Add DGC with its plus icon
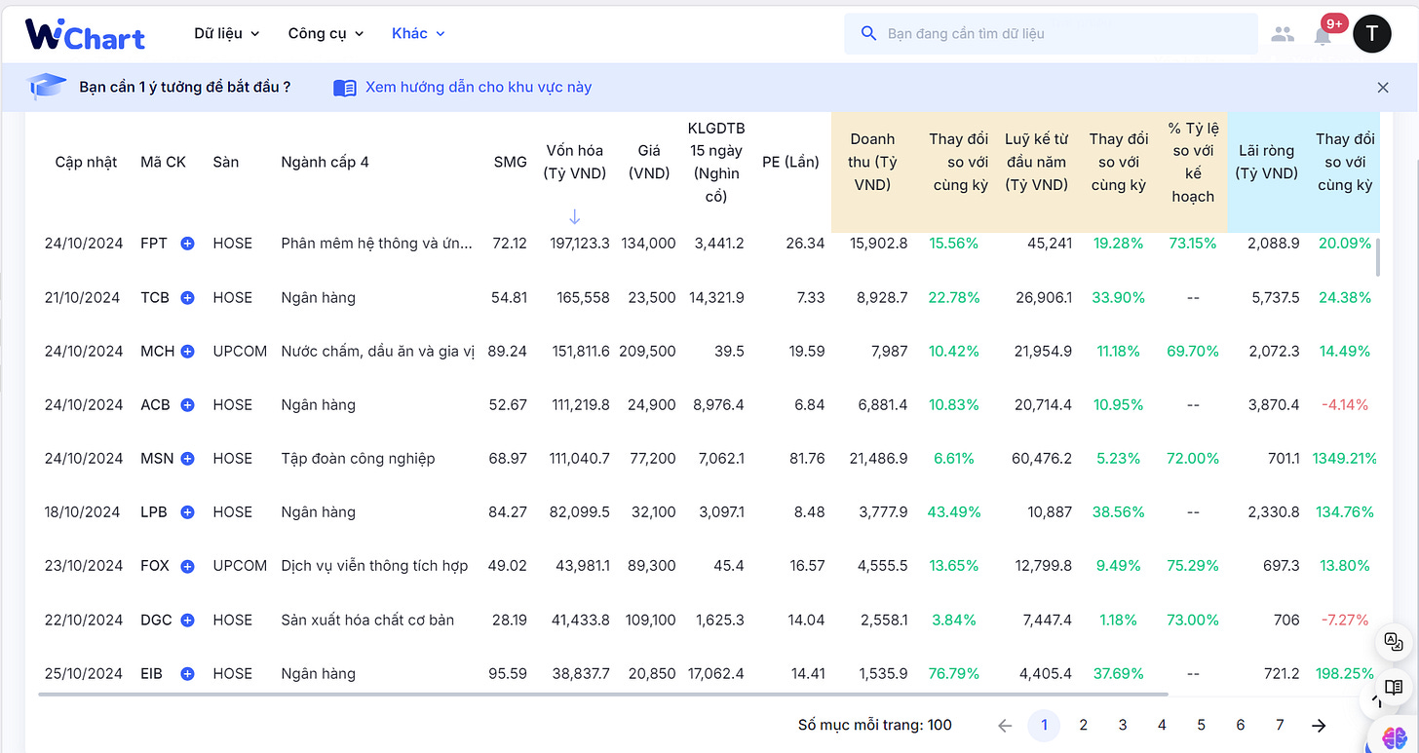Screen dimensions: 1419x753 [x=187, y=620]
